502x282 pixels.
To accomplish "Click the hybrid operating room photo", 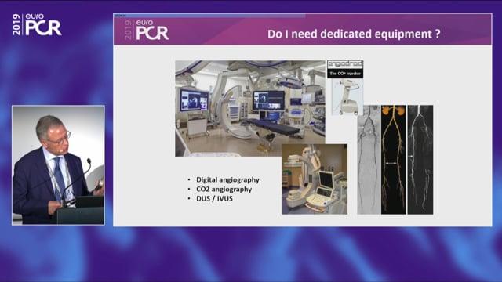I will (250, 108).
